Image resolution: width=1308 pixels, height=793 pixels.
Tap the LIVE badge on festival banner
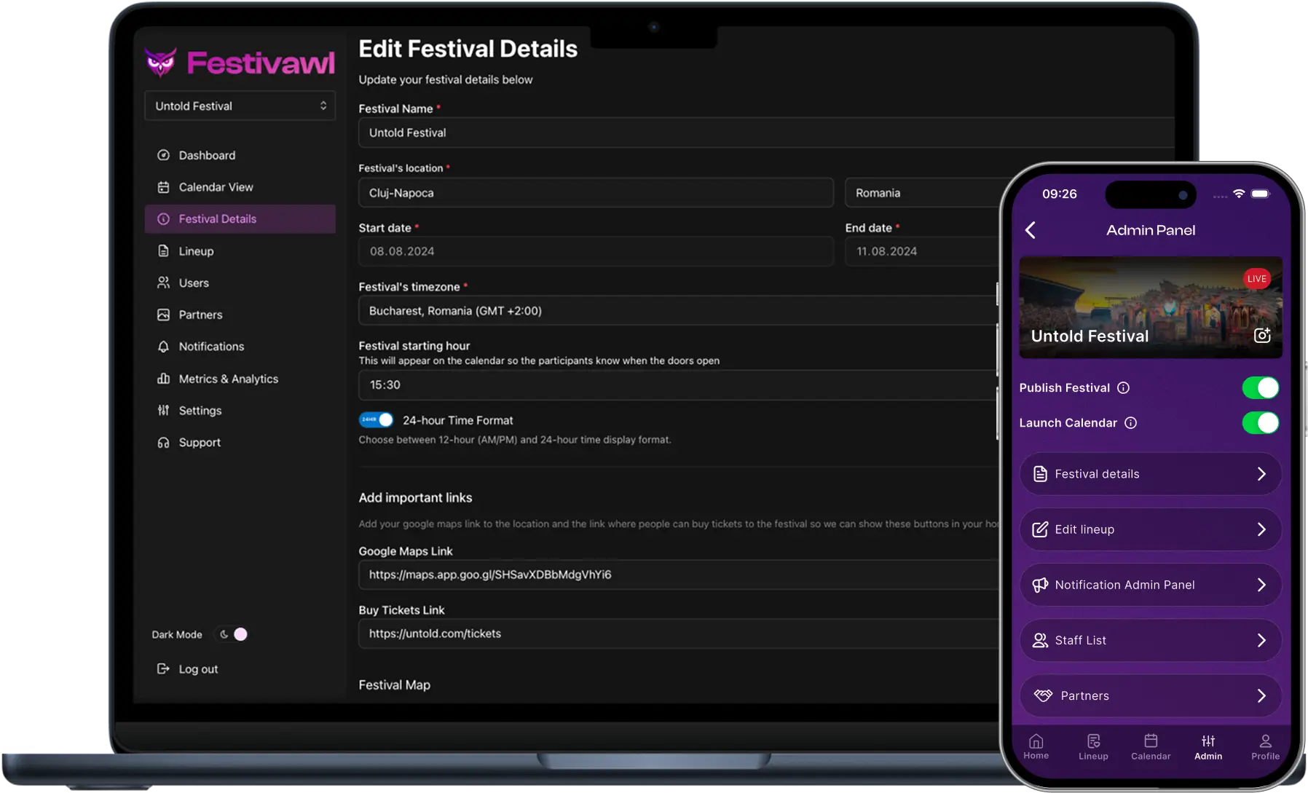pyautogui.click(x=1257, y=279)
